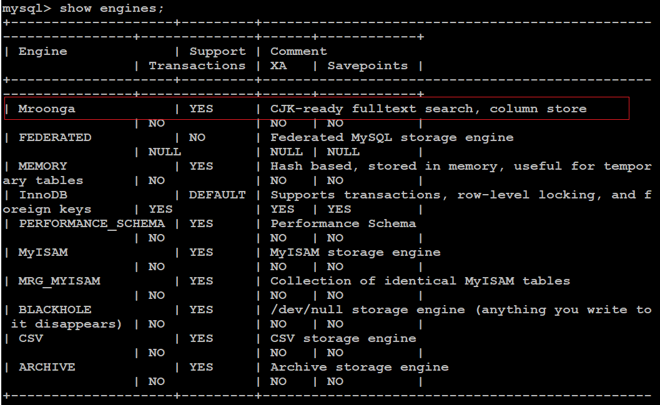
Task: Click the 'MEMORY' engine name
Action: pos(42,166)
